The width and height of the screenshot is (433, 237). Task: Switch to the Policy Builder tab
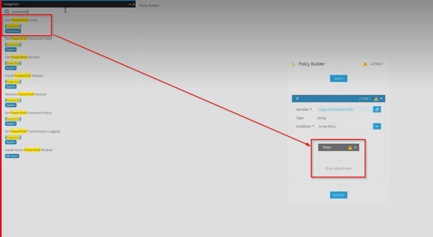click(149, 6)
